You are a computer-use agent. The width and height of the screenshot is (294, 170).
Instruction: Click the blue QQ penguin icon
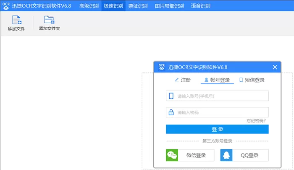click(x=226, y=155)
